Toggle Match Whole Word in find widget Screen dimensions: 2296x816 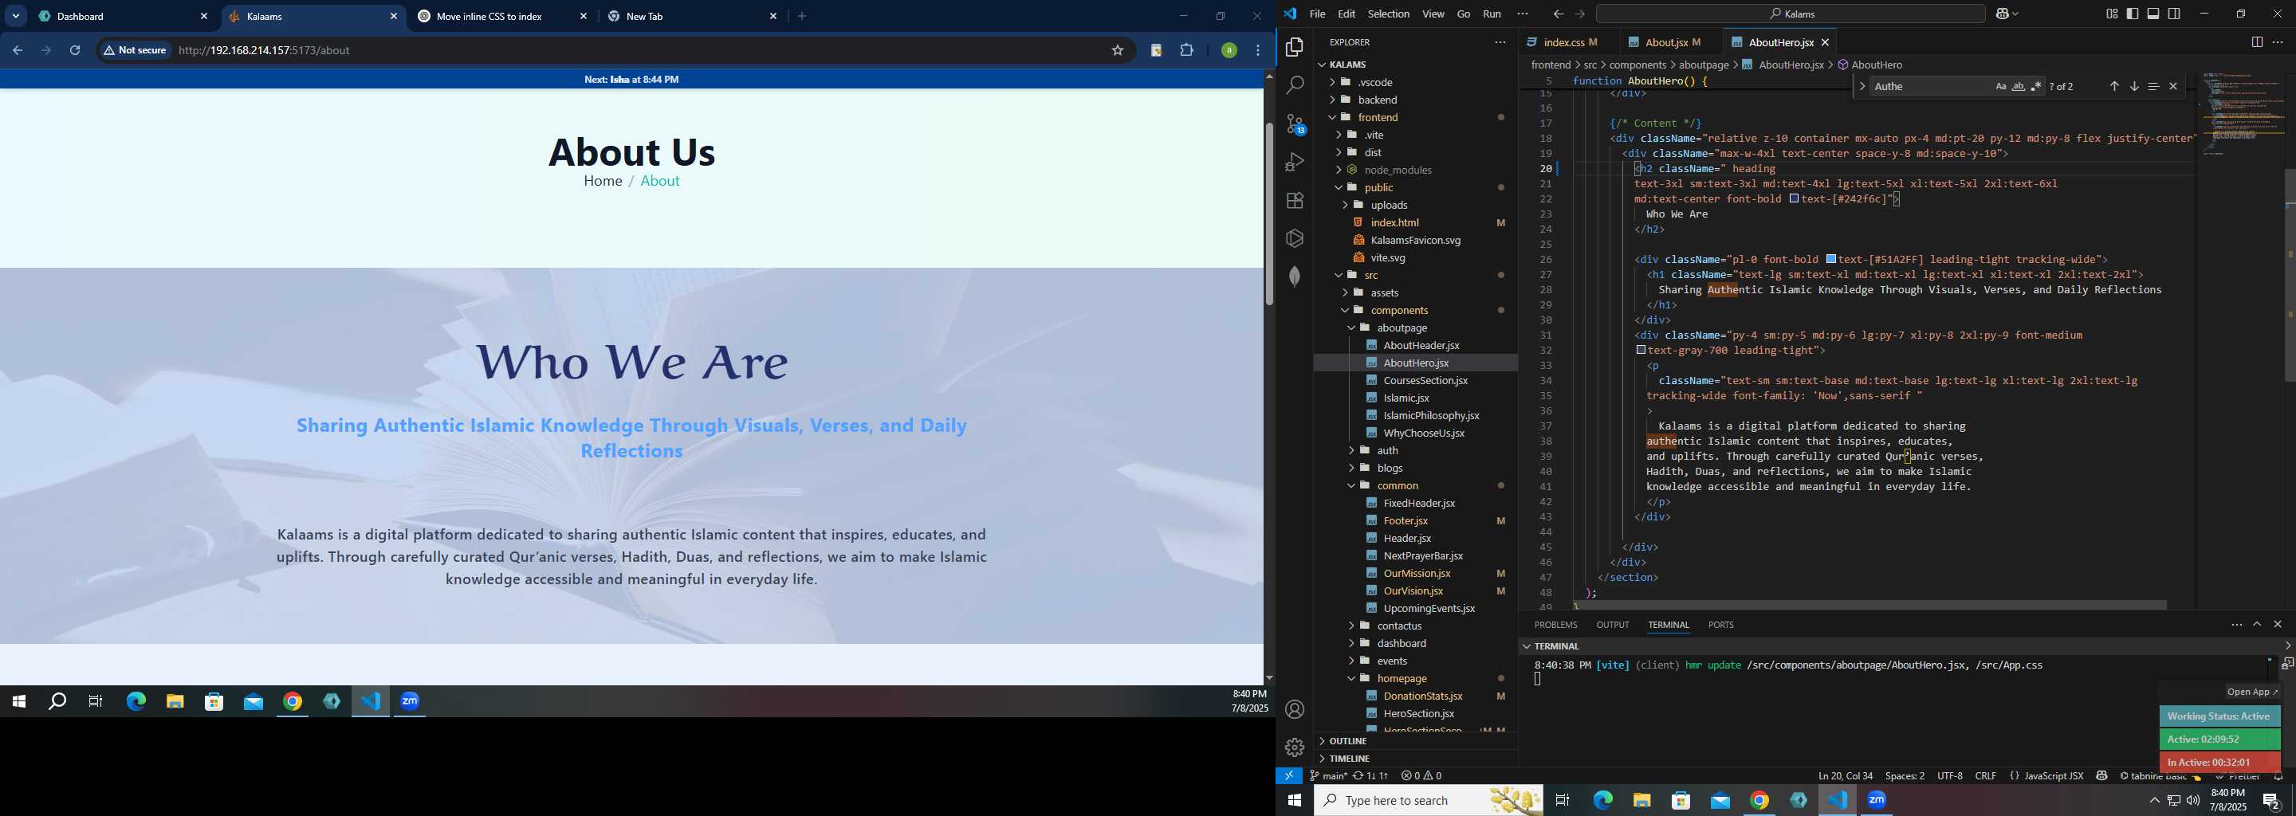[2018, 86]
